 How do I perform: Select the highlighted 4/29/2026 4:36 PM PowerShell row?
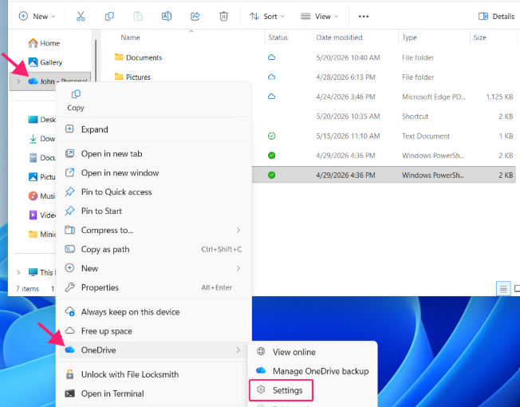(x=384, y=175)
